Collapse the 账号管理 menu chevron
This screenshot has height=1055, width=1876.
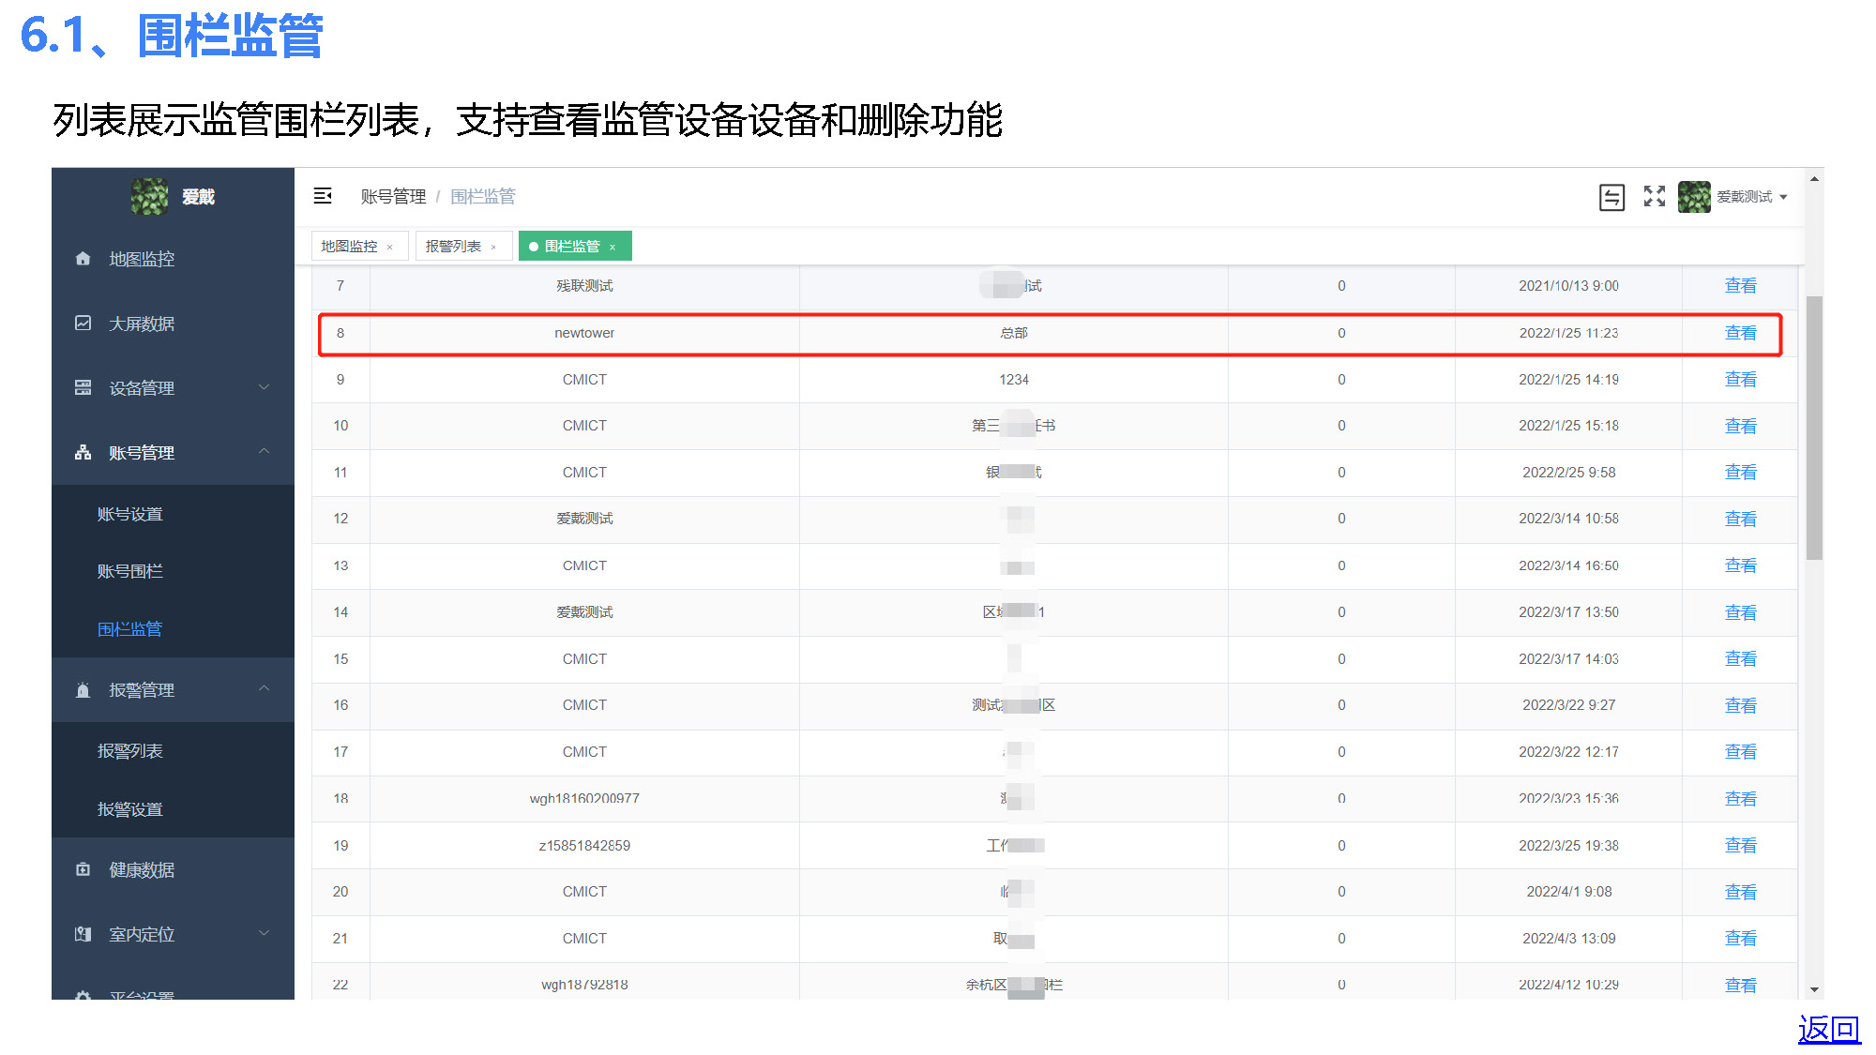pyautogui.click(x=265, y=451)
